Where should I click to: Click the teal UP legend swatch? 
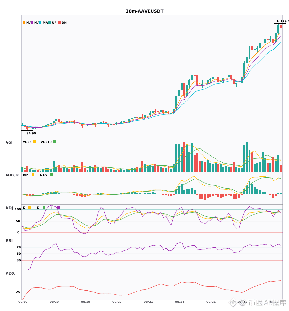[x=50, y=23]
